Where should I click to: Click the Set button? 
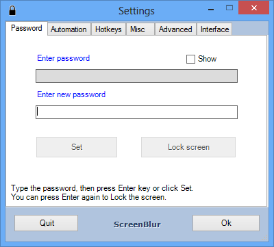point(77,147)
